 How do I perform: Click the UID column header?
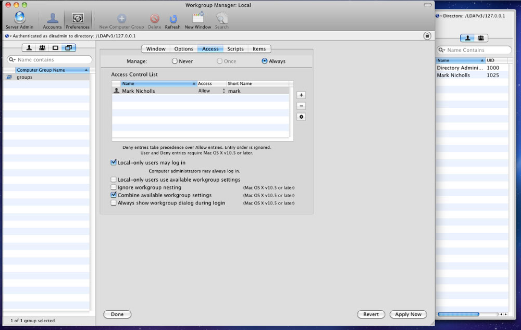tap(496, 60)
